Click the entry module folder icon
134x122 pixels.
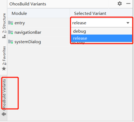[x=11, y=23]
